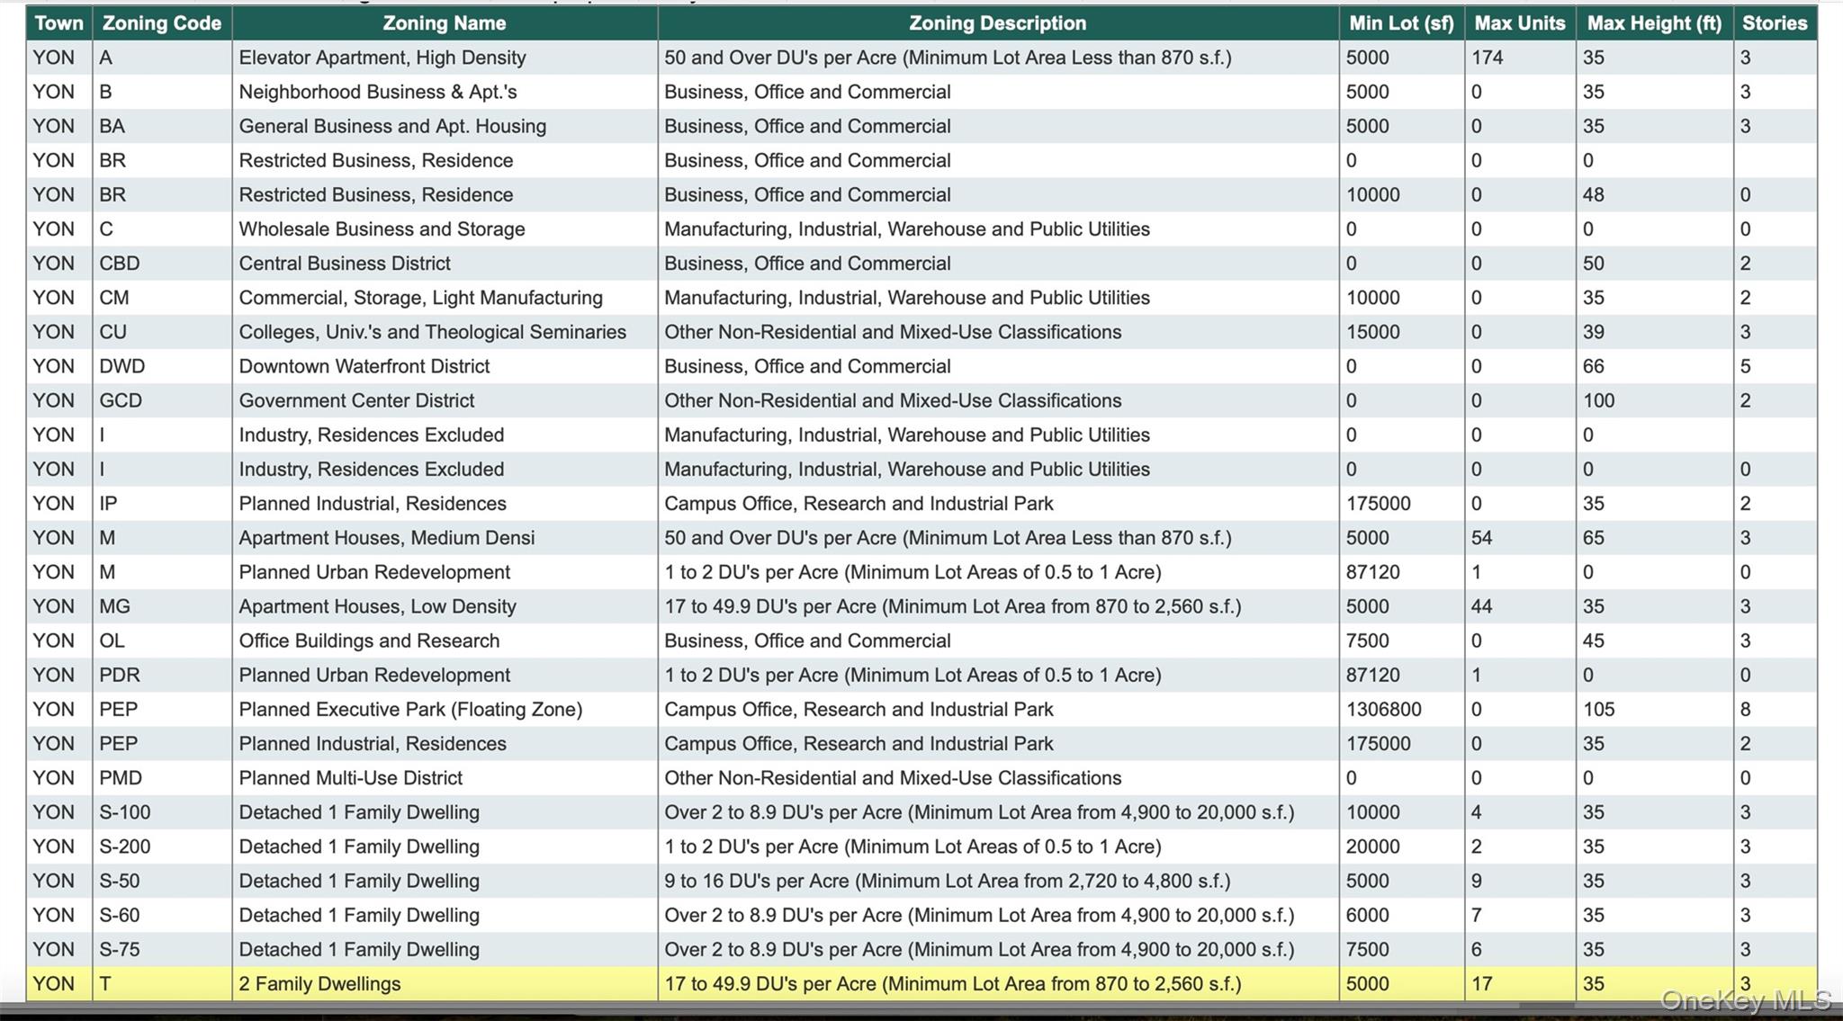Click the Town column header
Image resolution: width=1843 pixels, height=1021 pixels.
click(x=58, y=23)
